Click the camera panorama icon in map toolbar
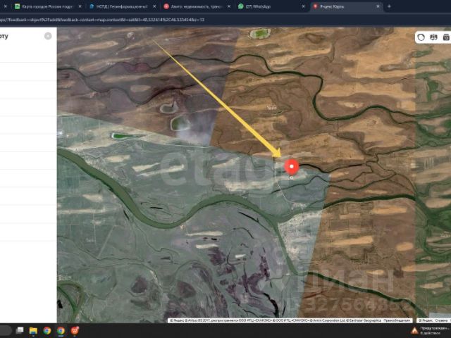 (446, 37)
